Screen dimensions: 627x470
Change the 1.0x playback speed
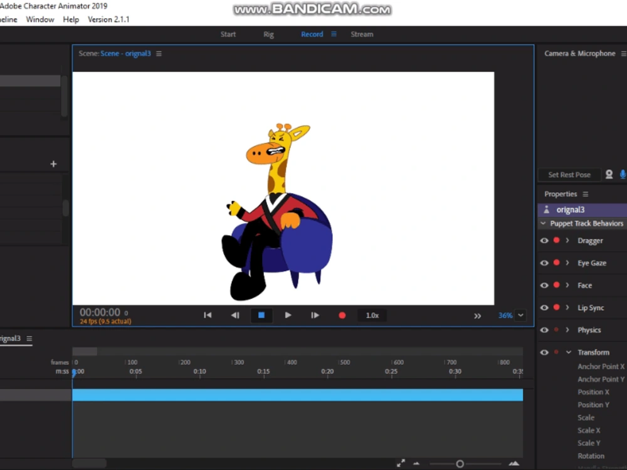click(372, 315)
